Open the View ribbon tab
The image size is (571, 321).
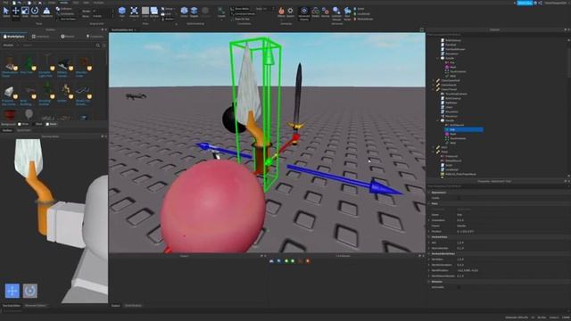point(87,3)
